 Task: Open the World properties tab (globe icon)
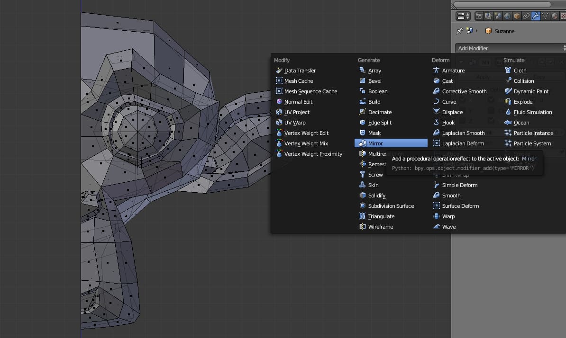(507, 16)
